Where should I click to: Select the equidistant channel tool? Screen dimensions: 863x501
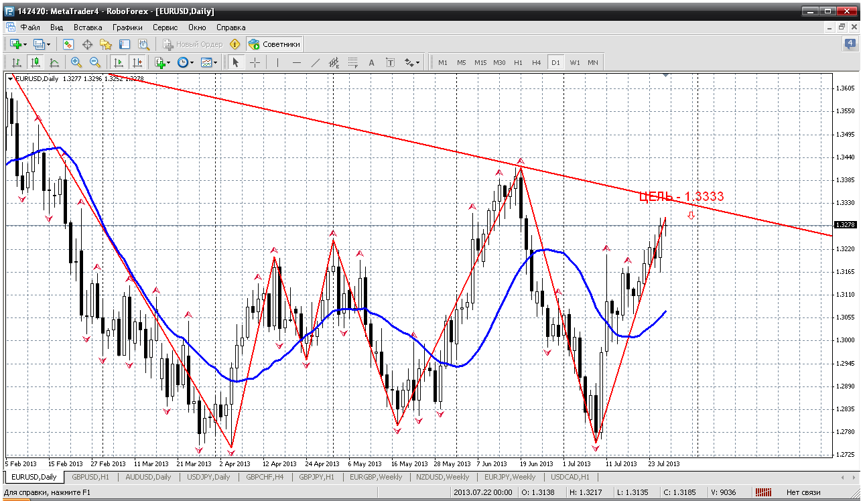(x=334, y=62)
